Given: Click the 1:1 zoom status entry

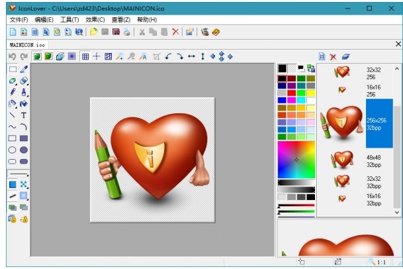Looking at the screenshot, I should [381, 262].
